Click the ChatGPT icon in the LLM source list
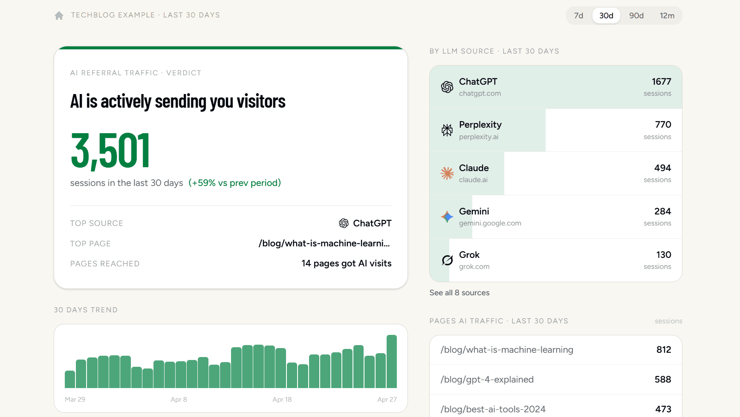Image resolution: width=740 pixels, height=417 pixels. coord(447,87)
